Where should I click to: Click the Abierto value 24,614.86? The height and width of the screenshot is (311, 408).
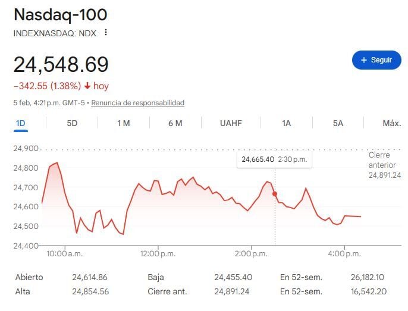(x=90, y=277)
